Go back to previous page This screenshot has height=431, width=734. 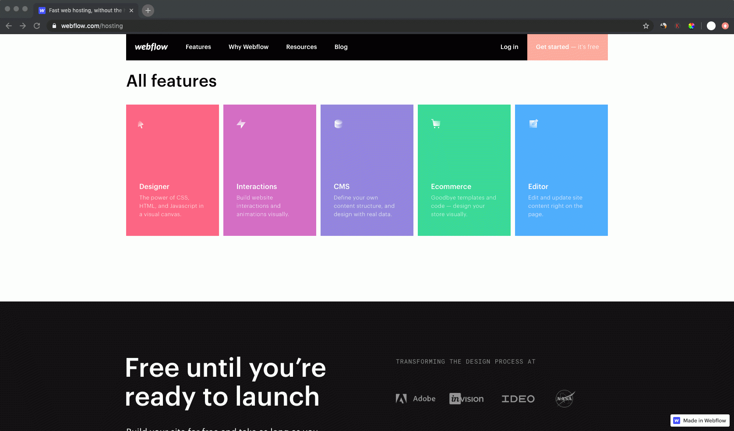click(x=9, y=26)
